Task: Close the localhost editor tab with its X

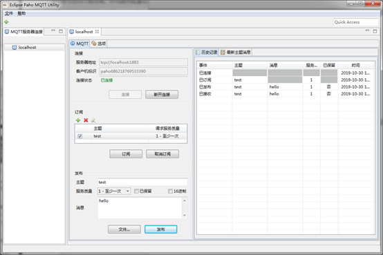Action: click(x=97, y=32)
